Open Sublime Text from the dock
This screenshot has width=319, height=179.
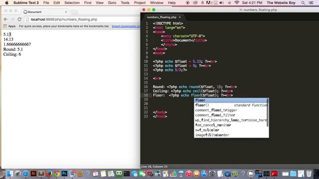(x=41, y=174)
